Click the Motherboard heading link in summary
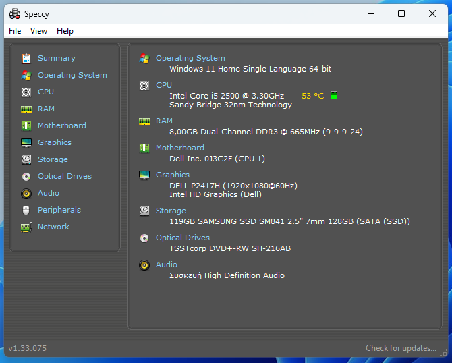 180,148
